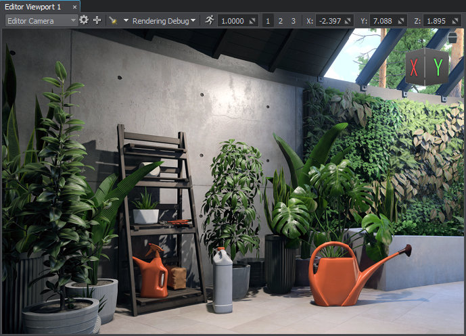
Task: Click the projection icon above the orientation cube
Action: point(452,38)
